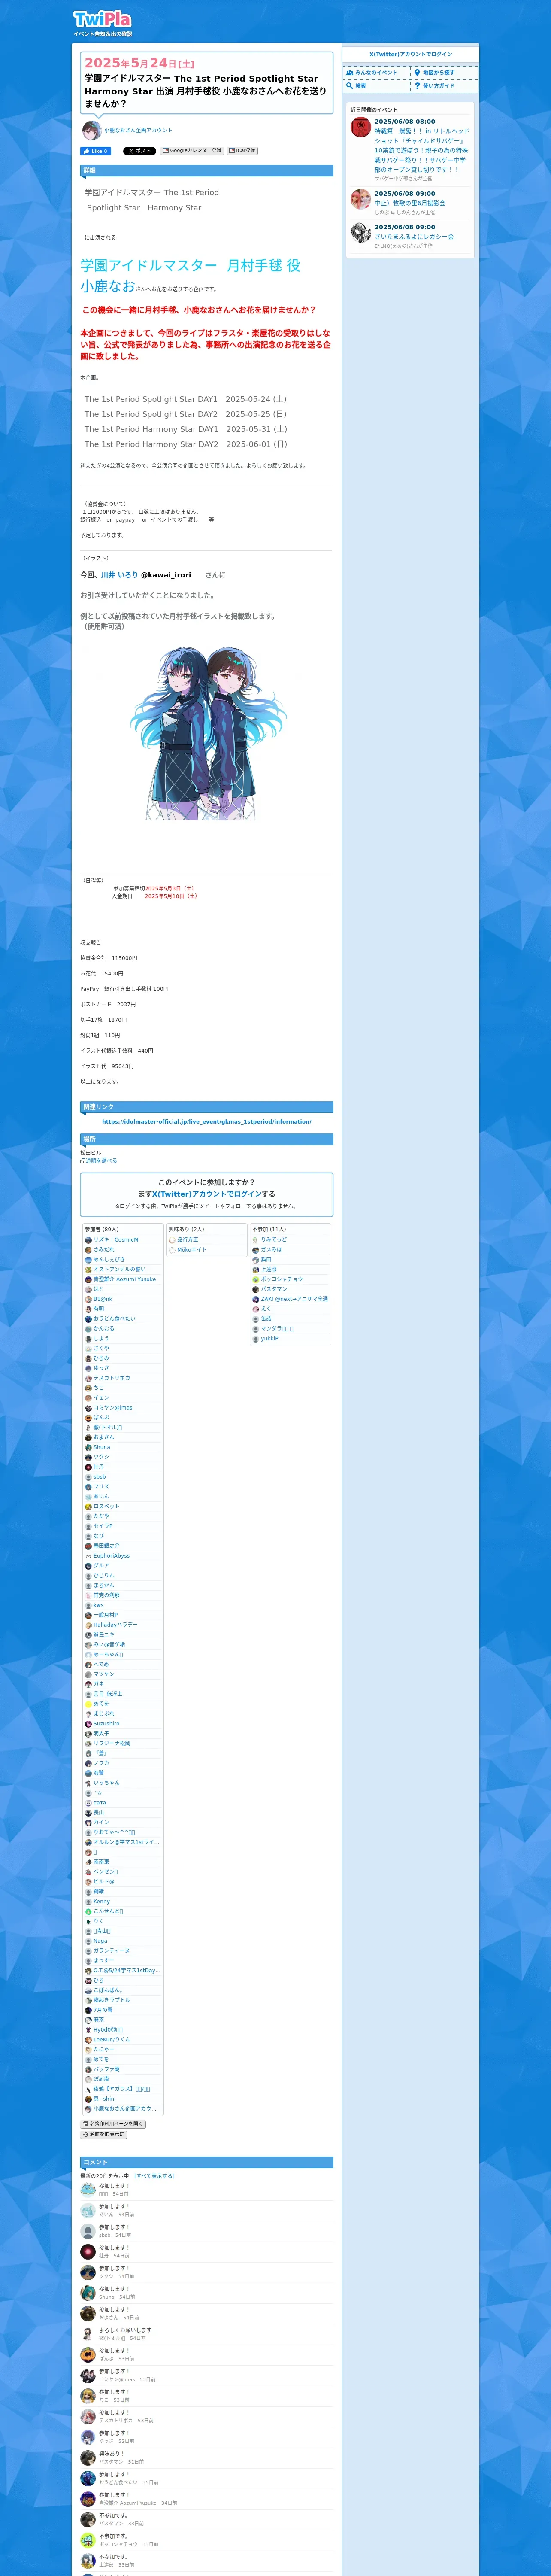This screenshot has height=2576, width=551.
Task: Click the twin idol illustration image
Action: click(207, 732)
